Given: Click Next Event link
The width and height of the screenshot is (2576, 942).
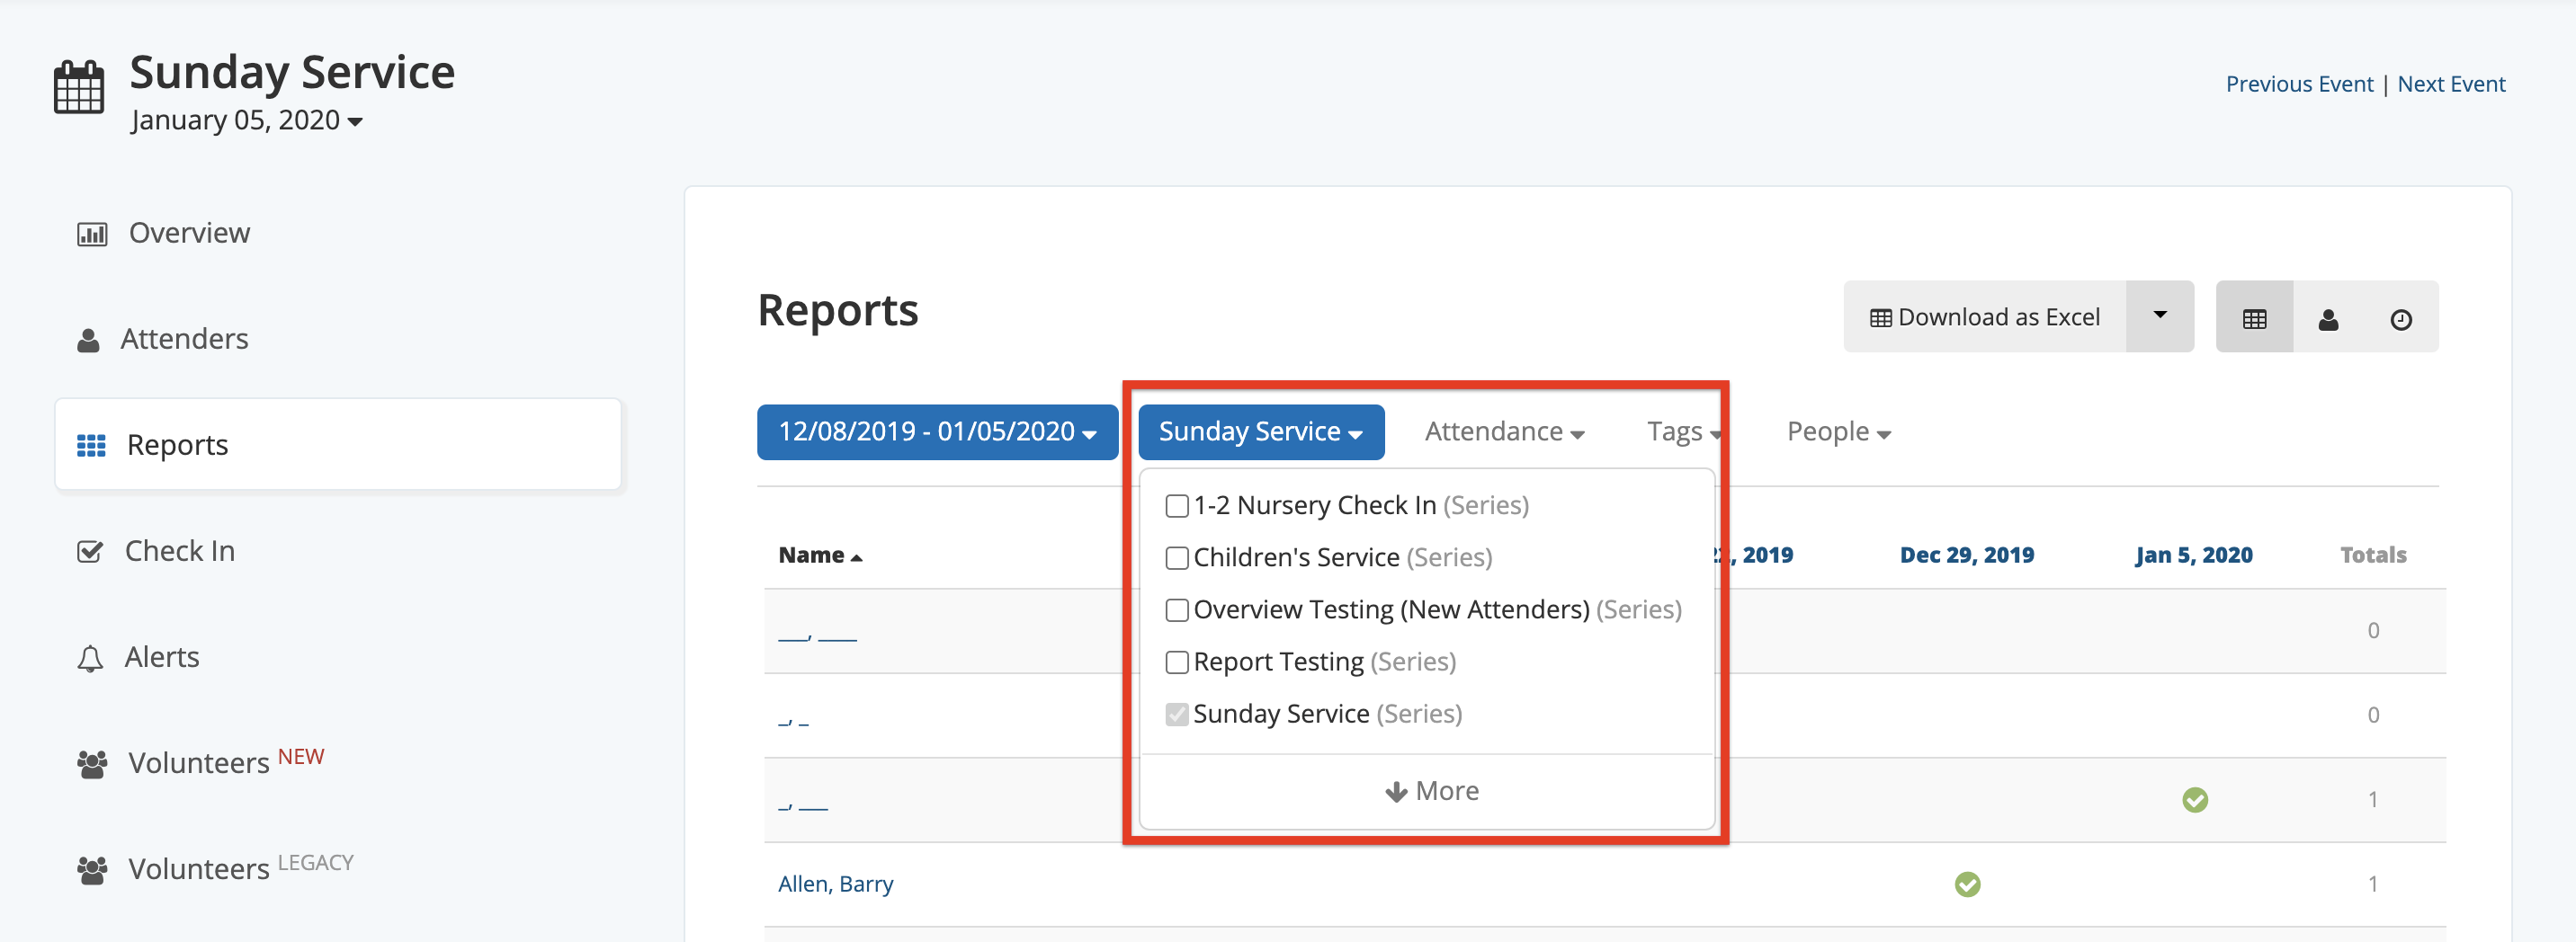Looking at the screenshot, I should [x=2450, y=84].
